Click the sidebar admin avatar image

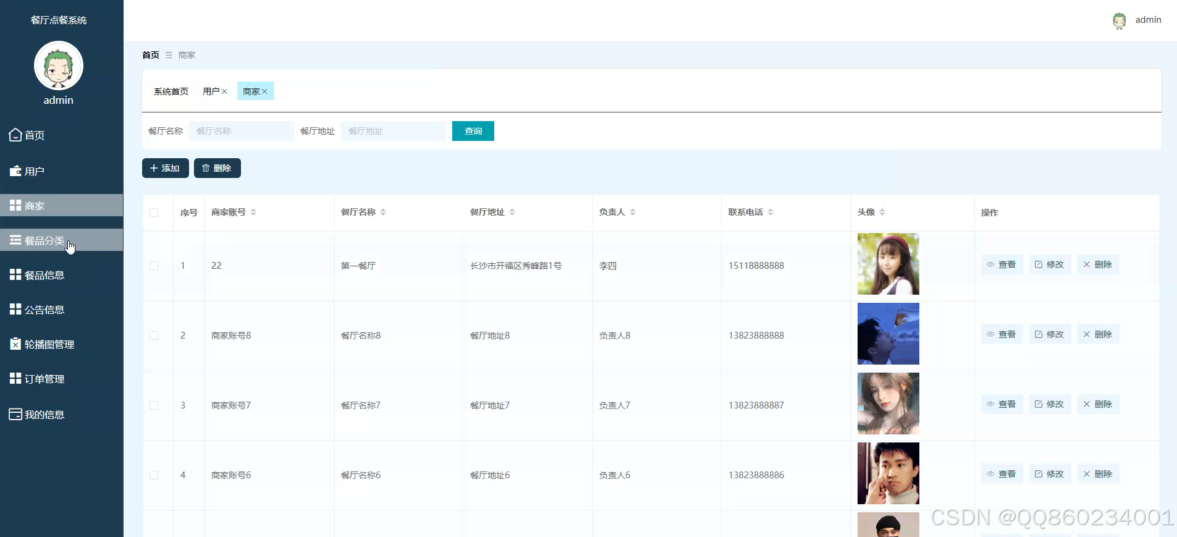click(59, 66)
